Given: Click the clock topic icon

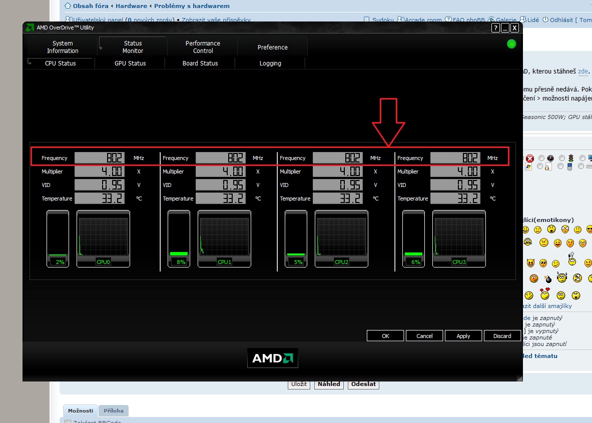Looking at the screenshot, I should (550, 158).
